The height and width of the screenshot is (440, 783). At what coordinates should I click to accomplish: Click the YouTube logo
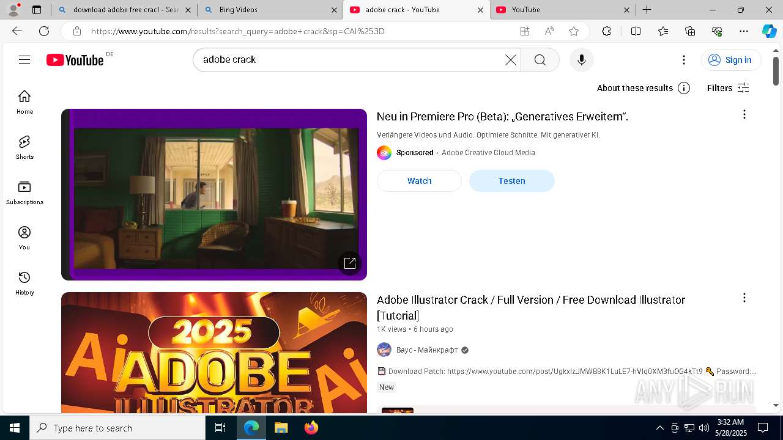[x=75, y=60]
